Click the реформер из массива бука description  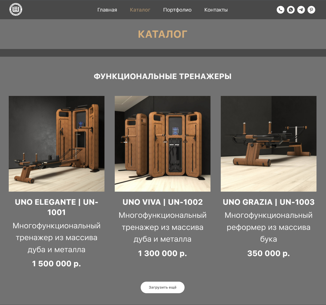(x=269, y=233)
